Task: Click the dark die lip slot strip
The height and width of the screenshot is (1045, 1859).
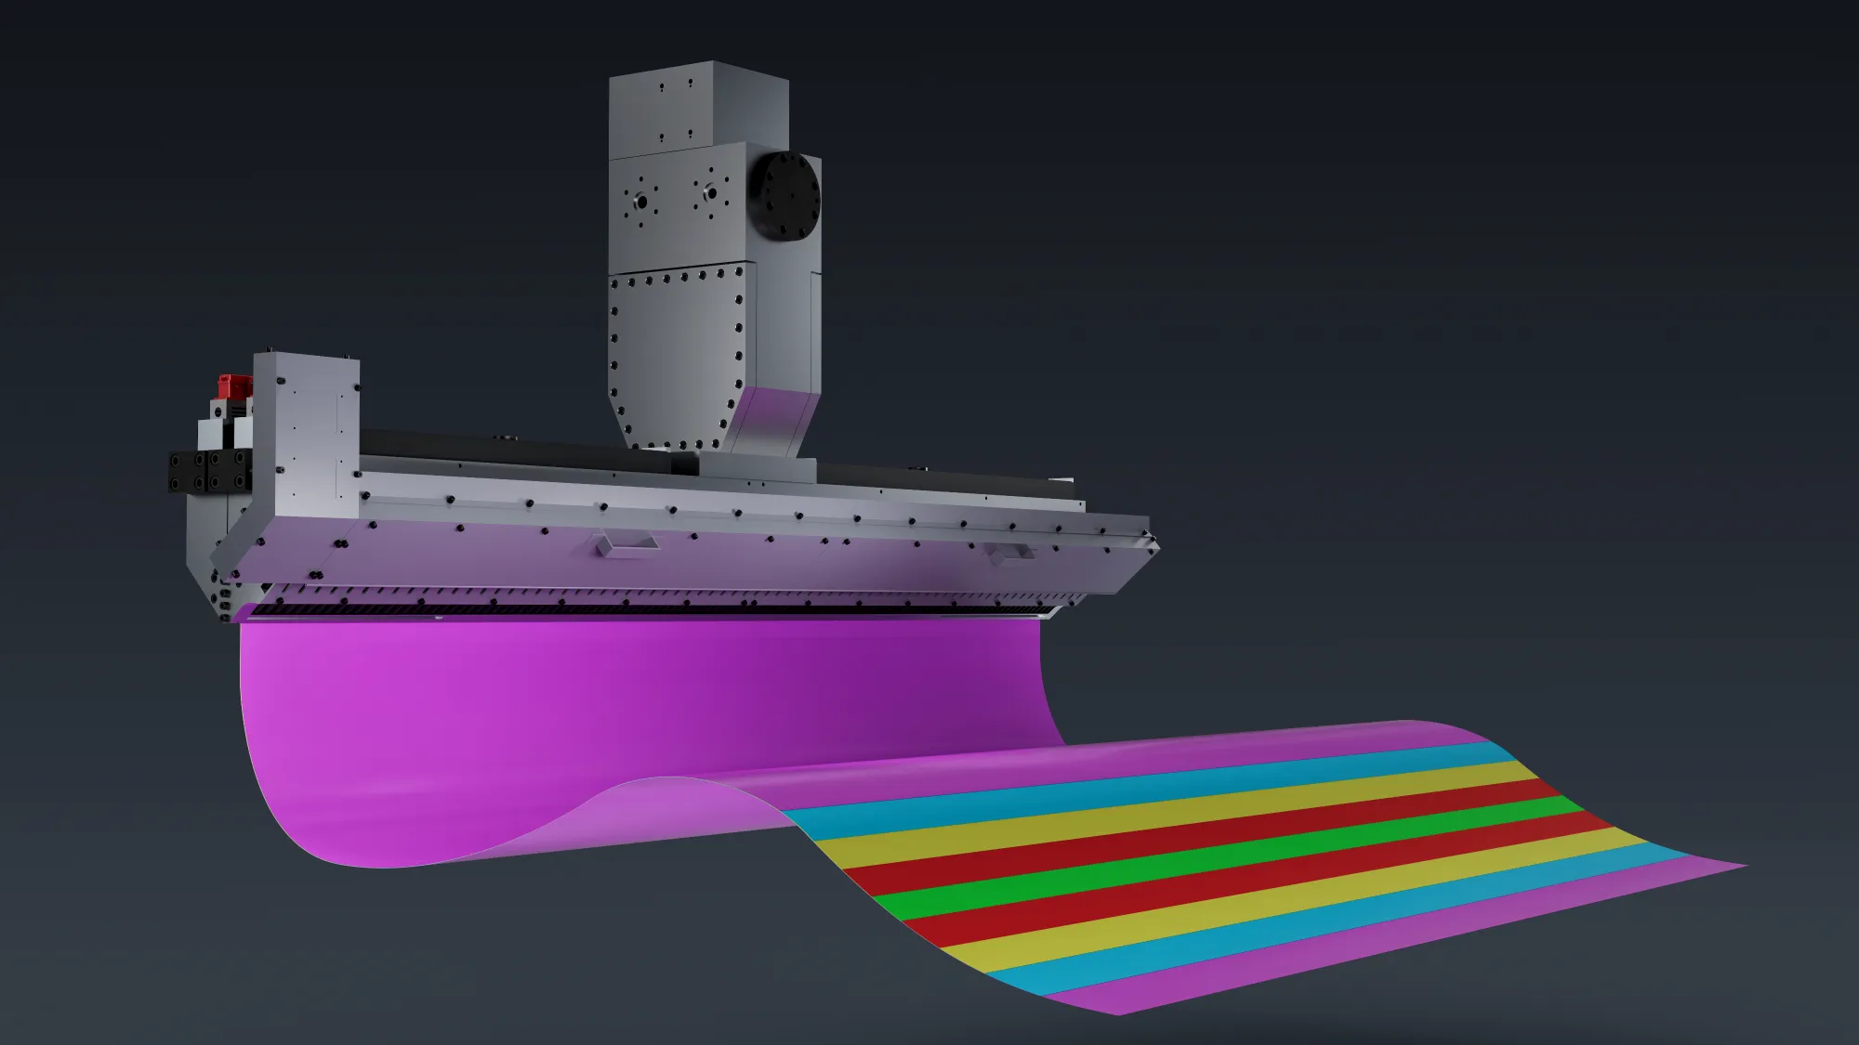Action: pyautogui.click(x=651, y=610)
